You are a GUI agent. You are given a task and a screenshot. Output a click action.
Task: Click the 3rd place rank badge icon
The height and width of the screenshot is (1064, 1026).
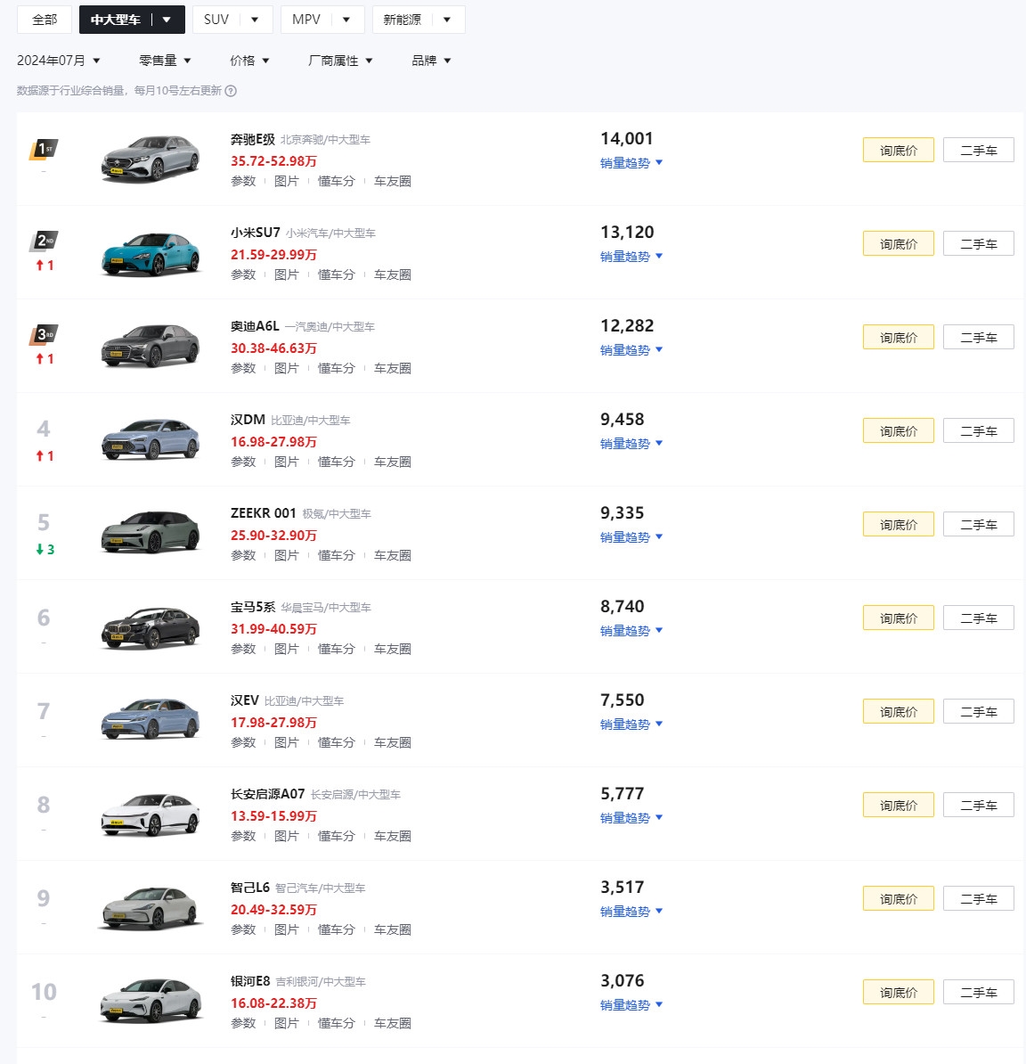point(44,335)
